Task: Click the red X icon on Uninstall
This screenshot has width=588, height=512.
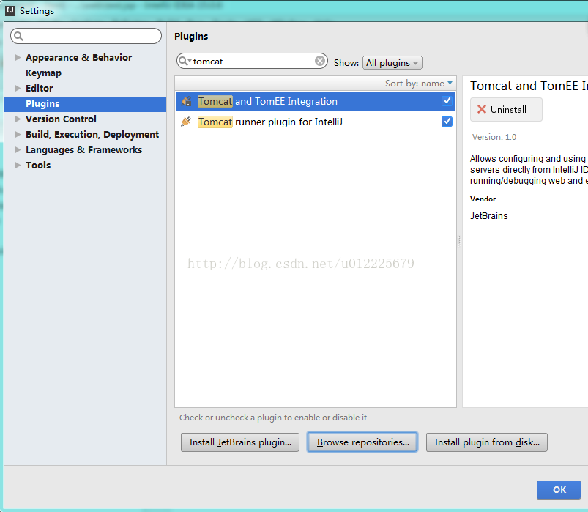Action: (x=482, y=110)
